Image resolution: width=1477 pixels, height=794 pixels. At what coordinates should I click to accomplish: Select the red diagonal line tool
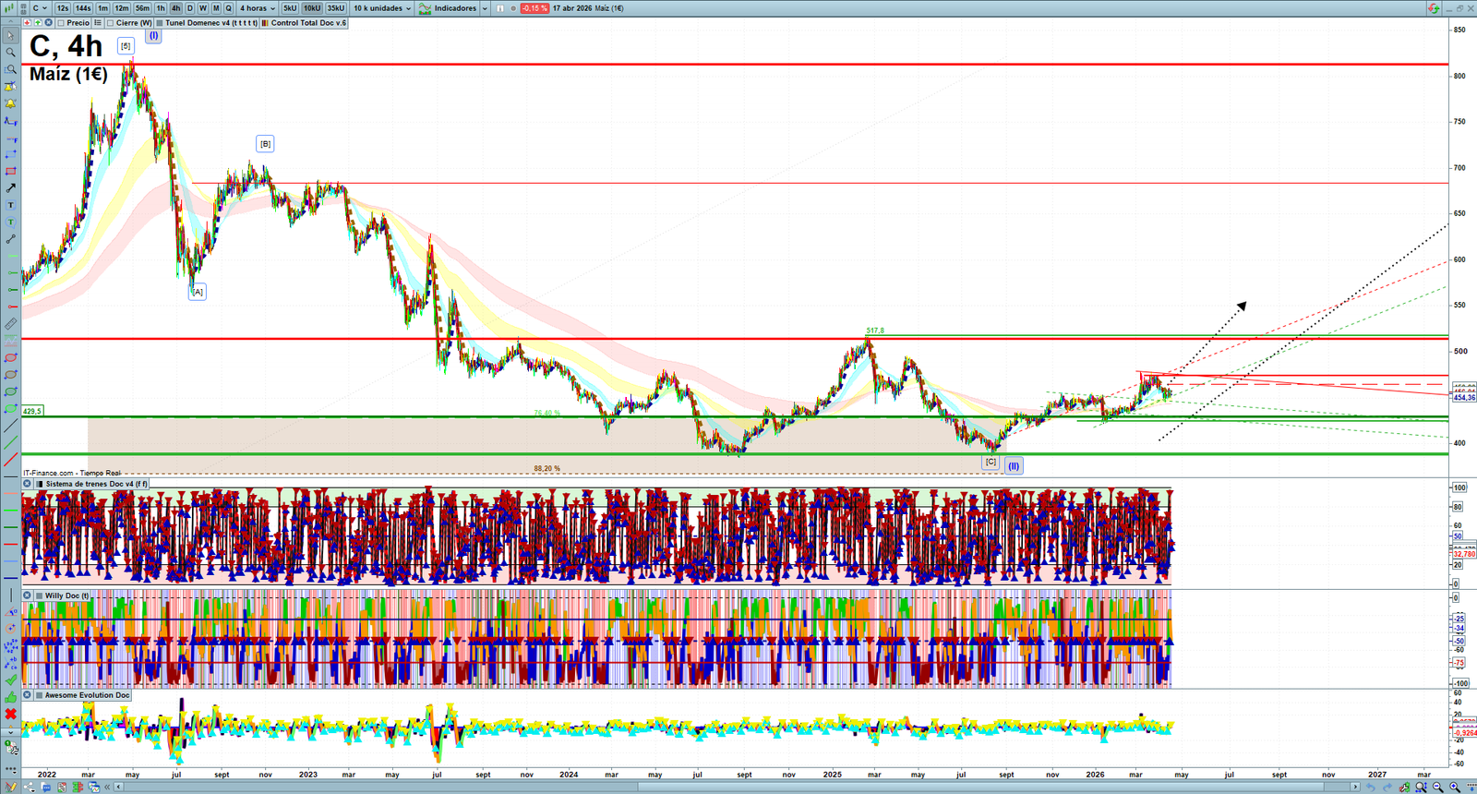[x=10, y=460]
